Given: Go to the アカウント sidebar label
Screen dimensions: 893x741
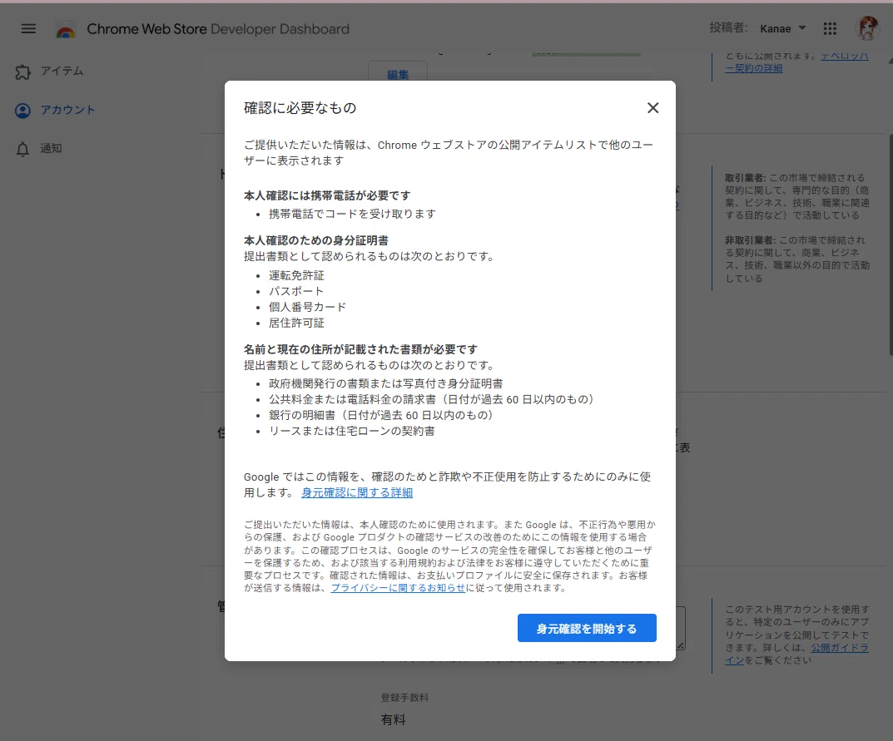Looking at the screenshot, I should pyautogui.click(x=67, y=110).
